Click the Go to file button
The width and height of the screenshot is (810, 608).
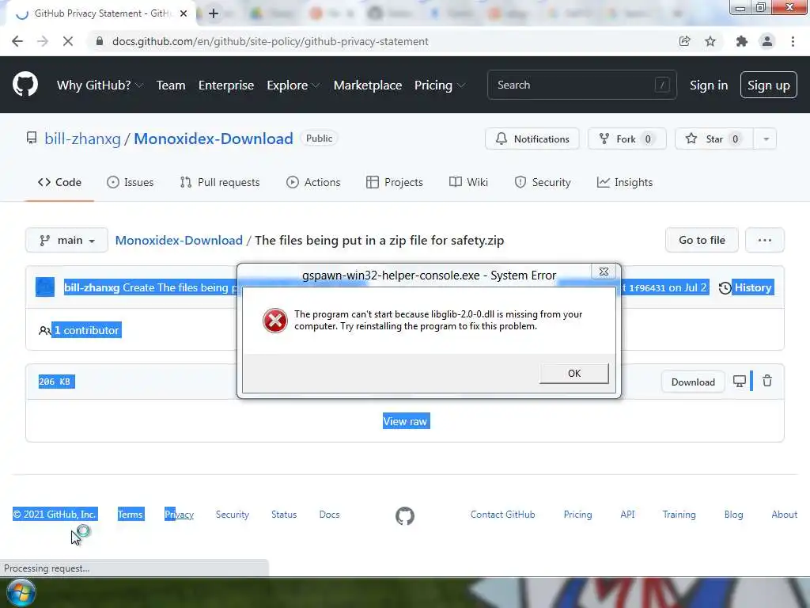click(702, 240)
